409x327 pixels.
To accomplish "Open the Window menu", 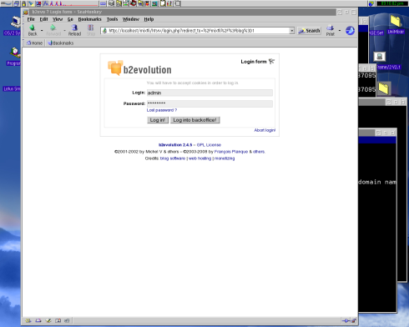I will click(131, 19).
